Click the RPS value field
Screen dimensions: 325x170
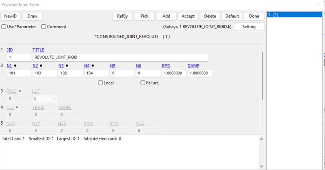tap(174, 73)
